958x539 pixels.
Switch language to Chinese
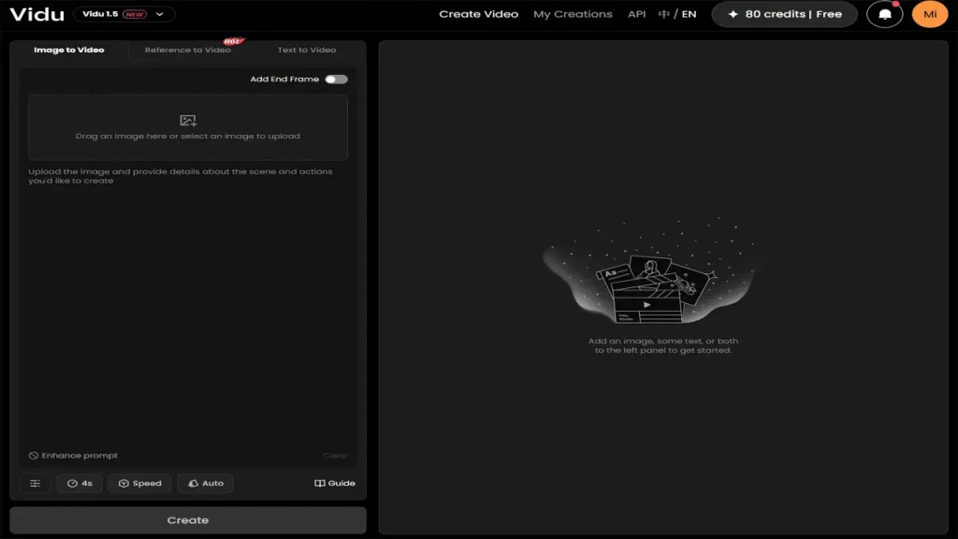pos(663,14)
